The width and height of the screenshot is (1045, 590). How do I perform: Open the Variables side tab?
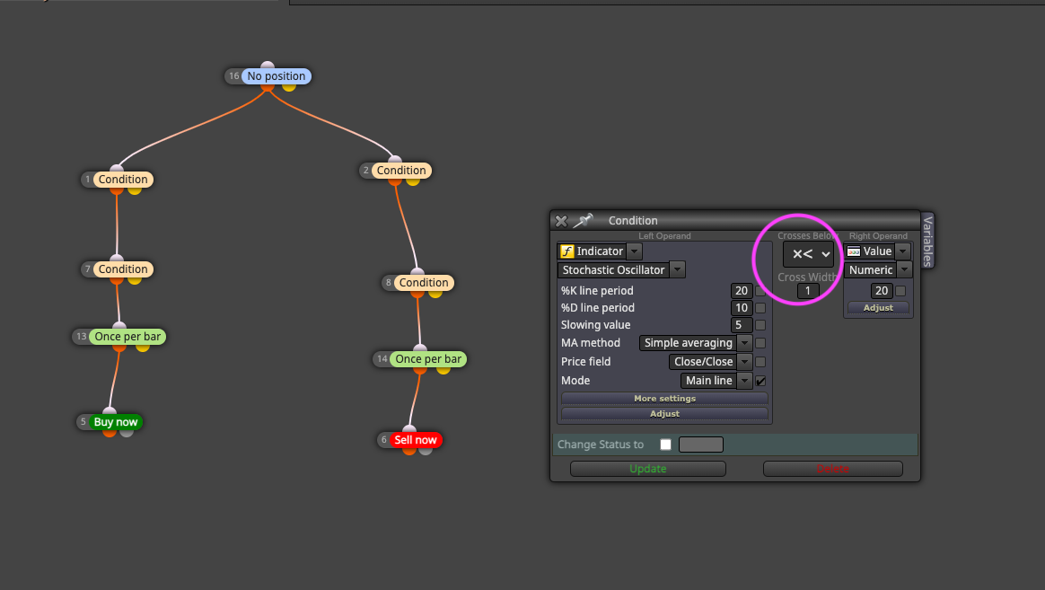click(927, 241)
